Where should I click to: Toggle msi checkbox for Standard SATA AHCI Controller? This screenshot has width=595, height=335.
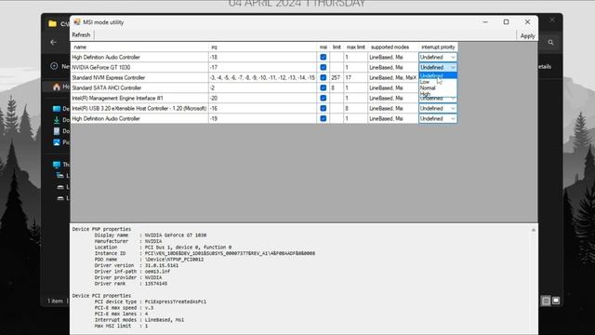(x=323, y=87)
